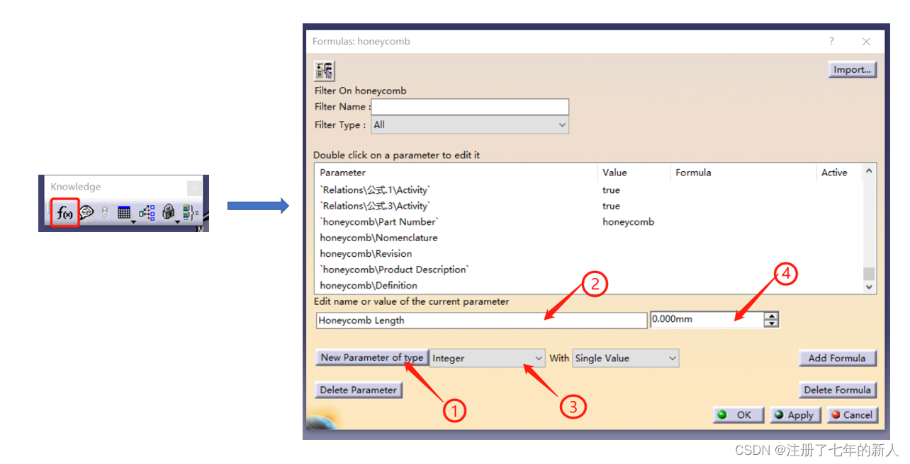Viewport: 910px width, 464px height.
Task: Increase value with the spinner up arrow
Action: (x=771, y=316)
